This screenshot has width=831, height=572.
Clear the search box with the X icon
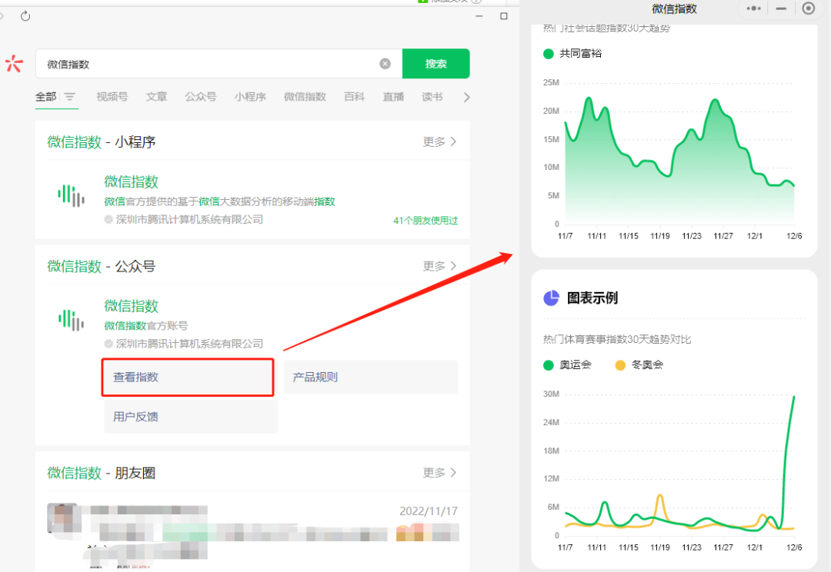point(385,64)
